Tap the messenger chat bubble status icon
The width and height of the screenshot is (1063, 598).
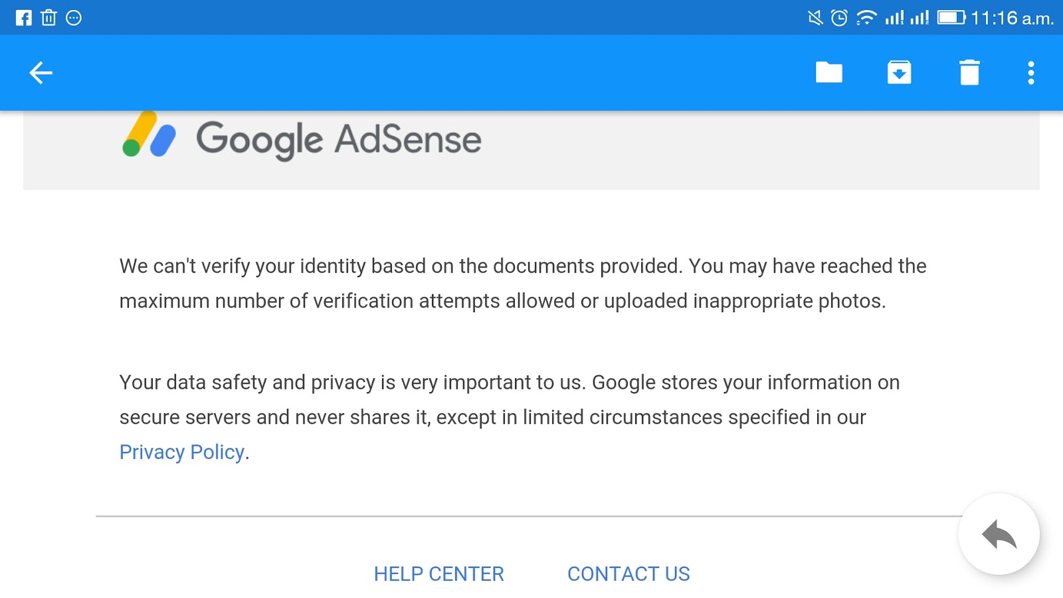[74, 18]
